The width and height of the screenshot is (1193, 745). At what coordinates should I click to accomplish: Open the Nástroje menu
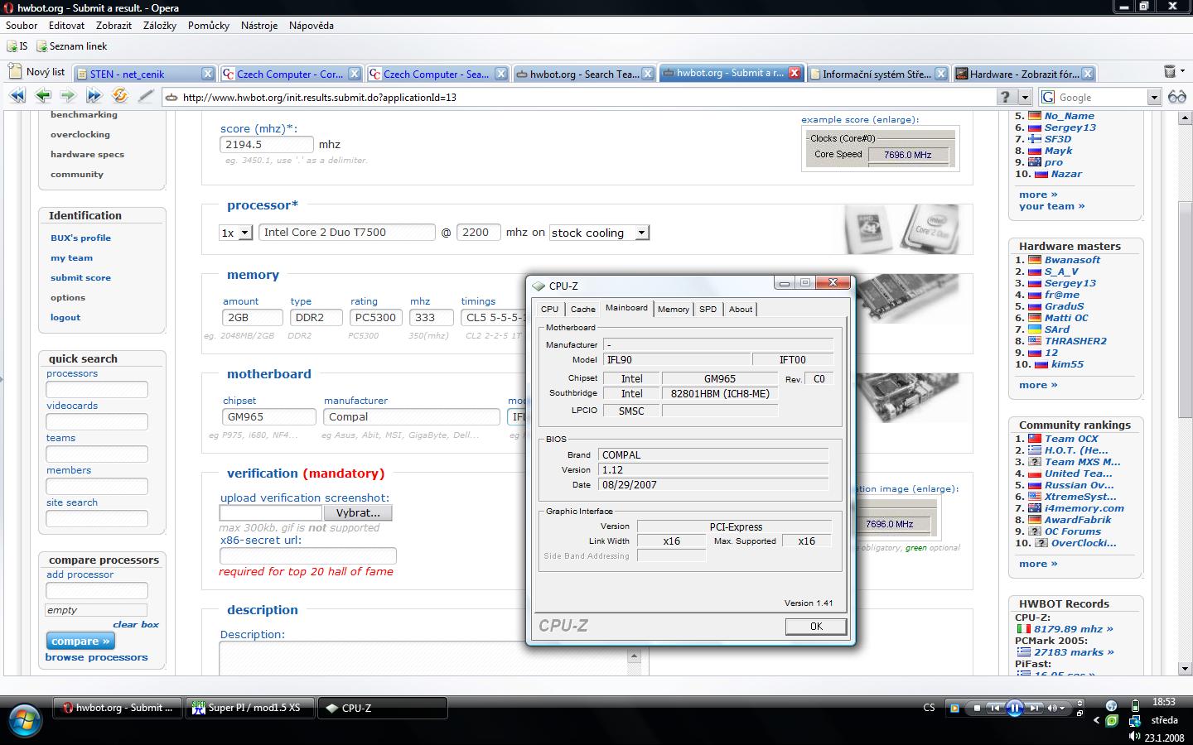259,26
